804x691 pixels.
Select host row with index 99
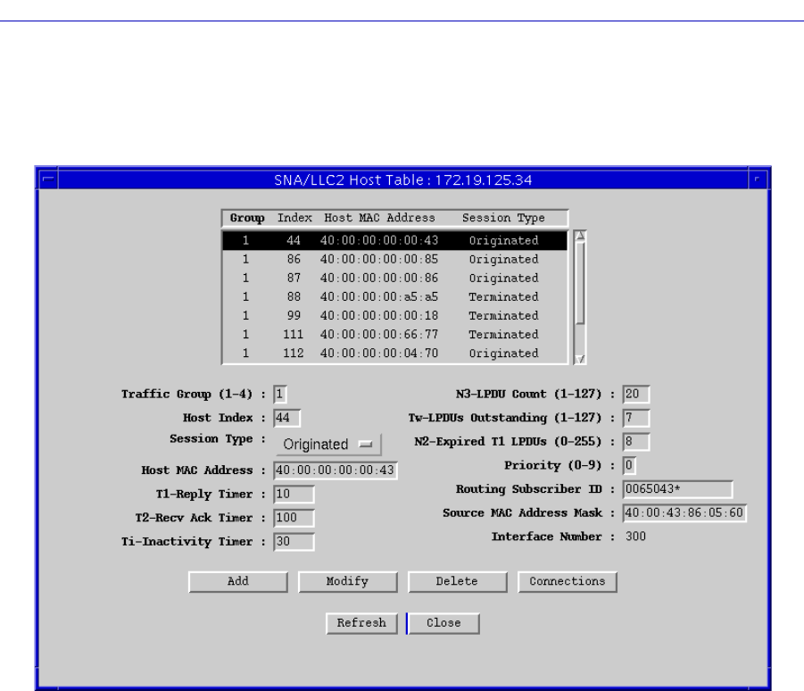pos(394,315)
